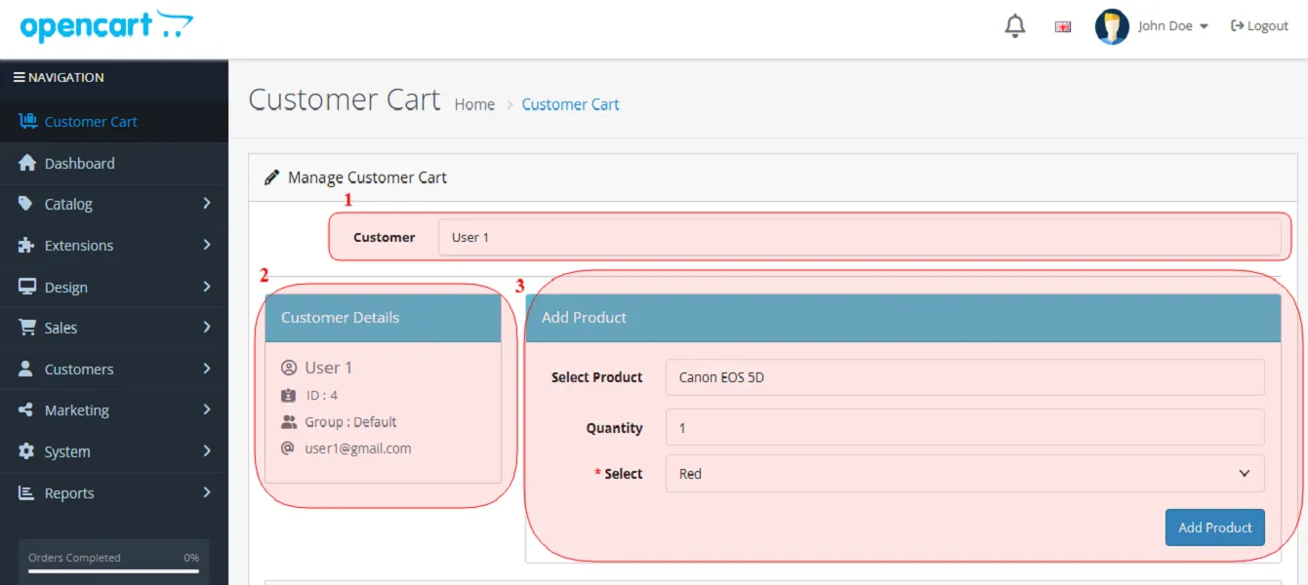Image resolution: width=1308 pixels, height=585 pixels.
Task: Click the Catalog tag icon
Action: 26,204
